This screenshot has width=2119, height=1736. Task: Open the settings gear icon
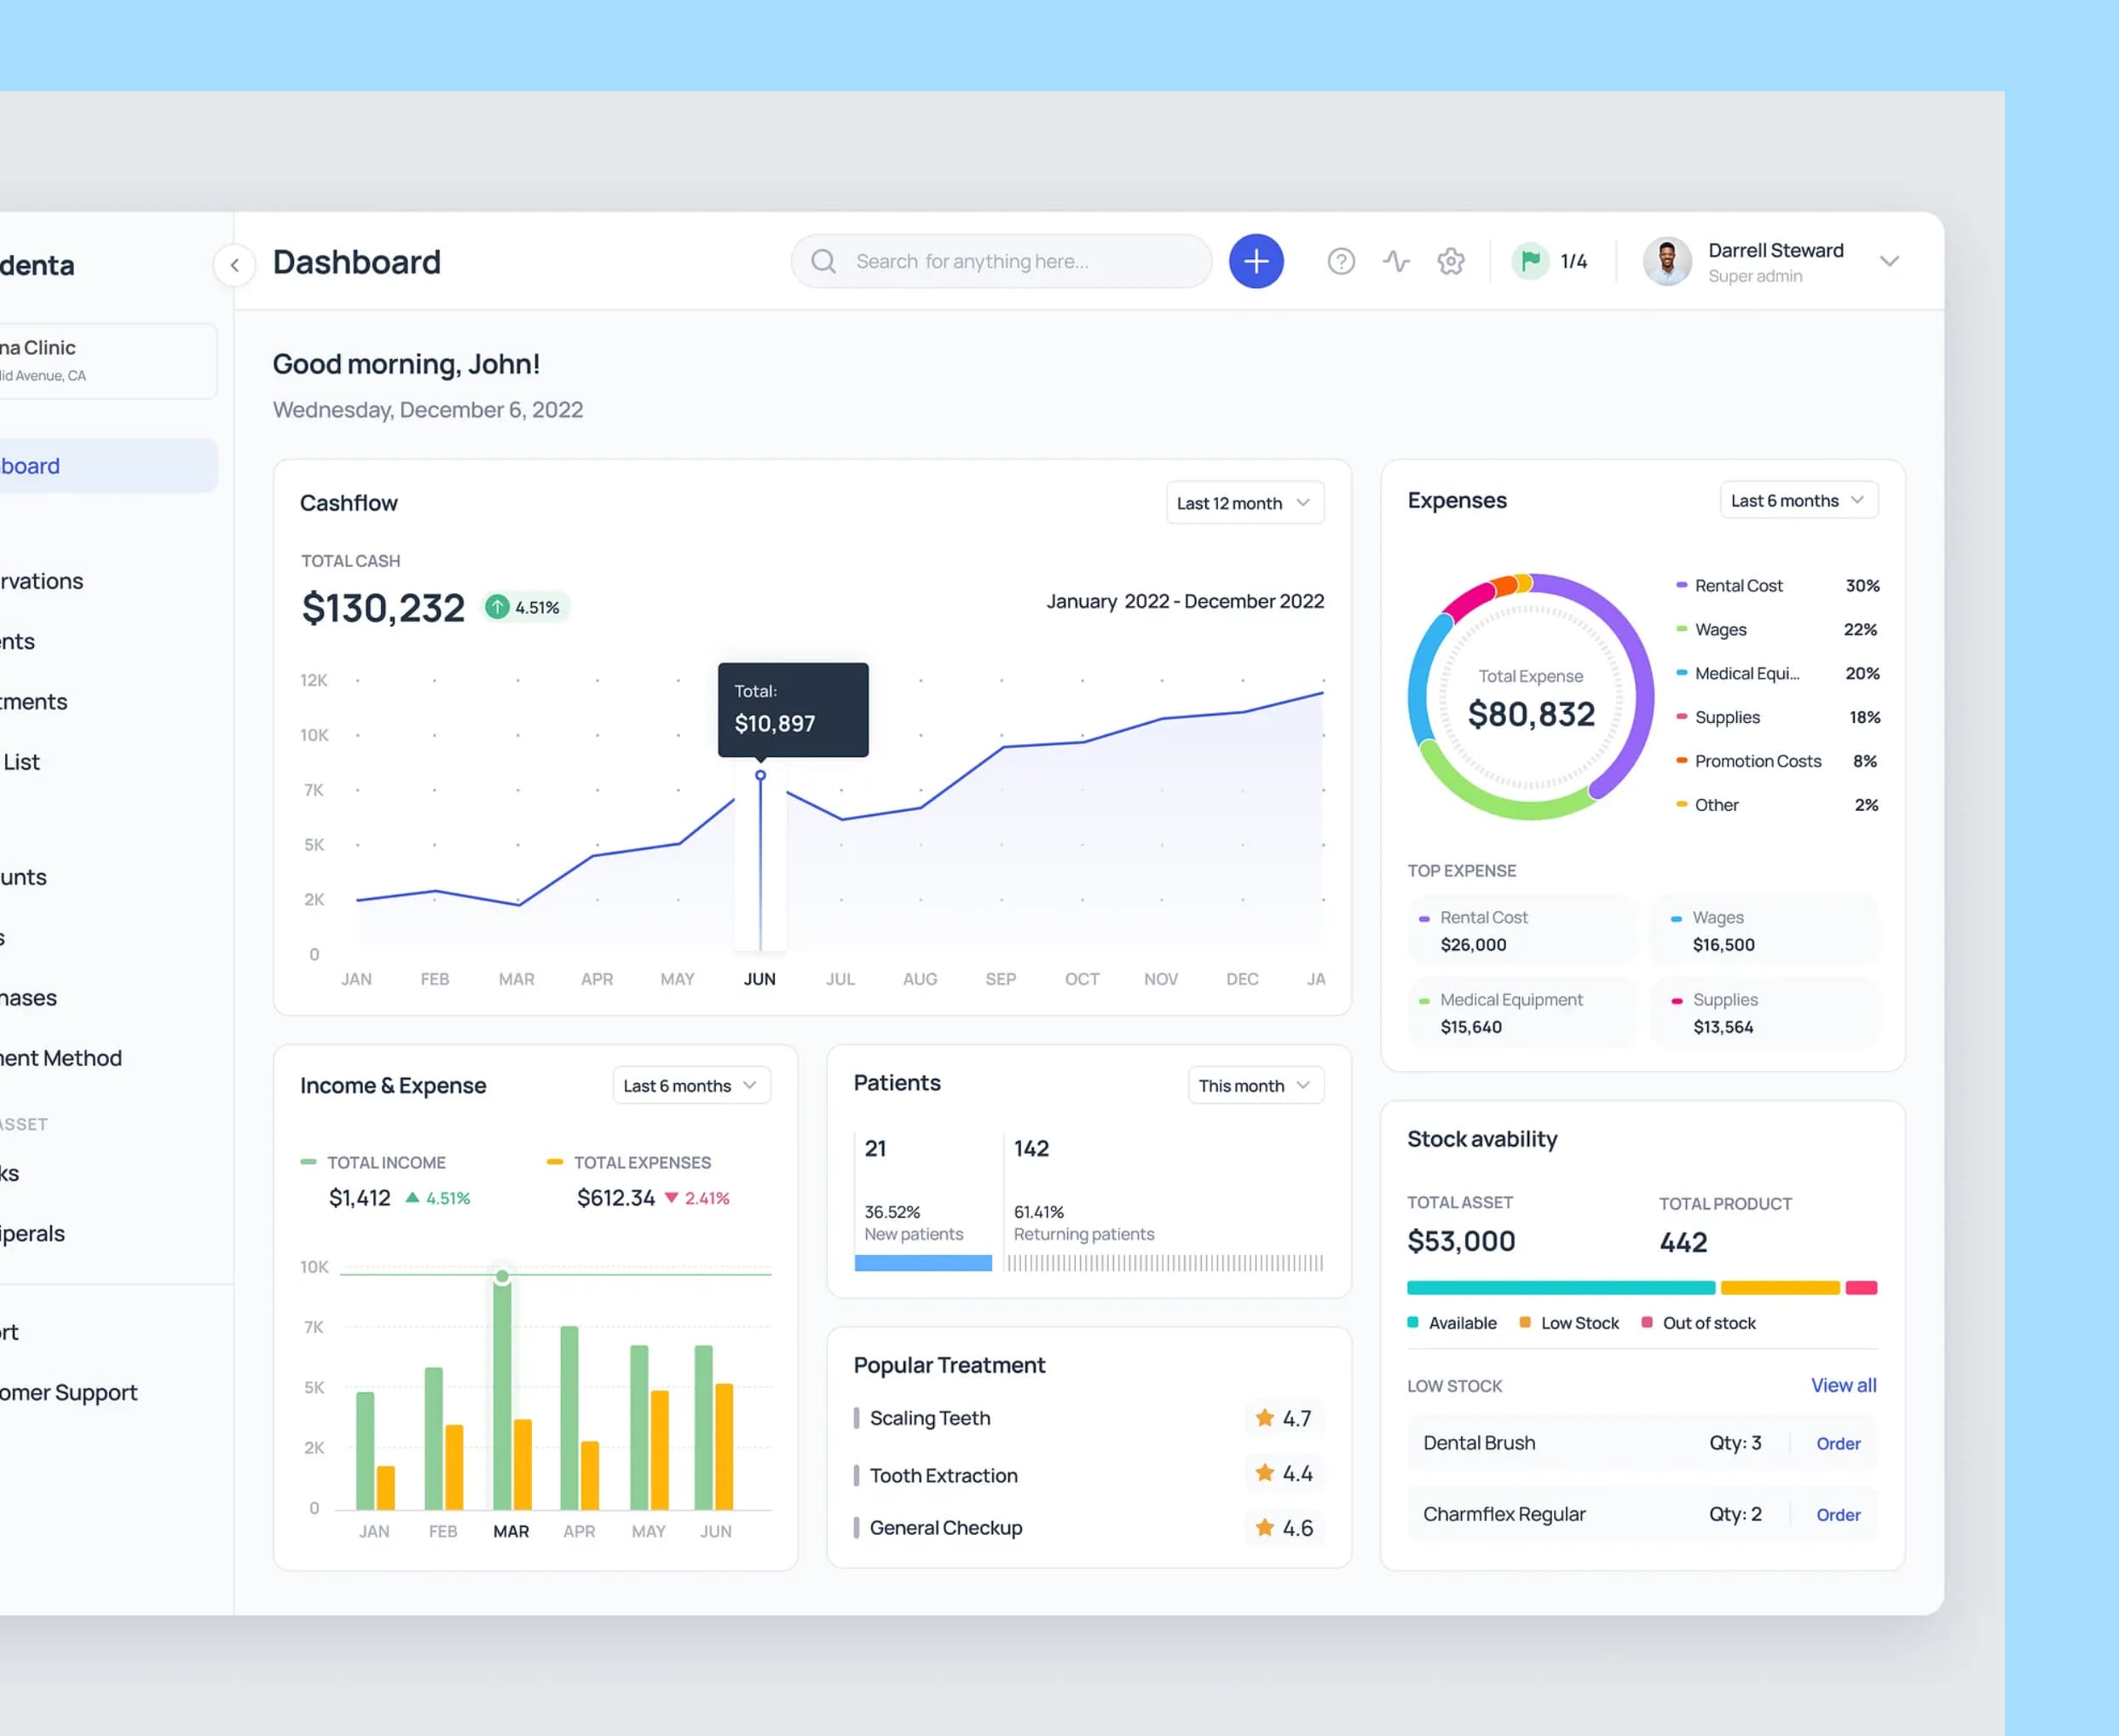[x=1451, y=261]
